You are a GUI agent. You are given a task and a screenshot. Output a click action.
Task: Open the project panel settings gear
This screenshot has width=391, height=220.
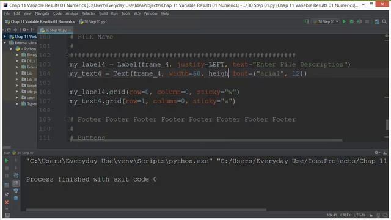point(24,30)
